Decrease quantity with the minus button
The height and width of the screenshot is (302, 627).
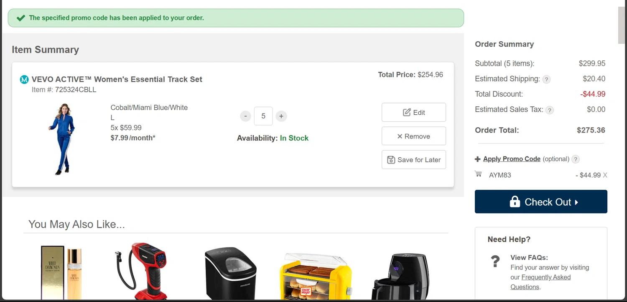[x=245, y=116]
